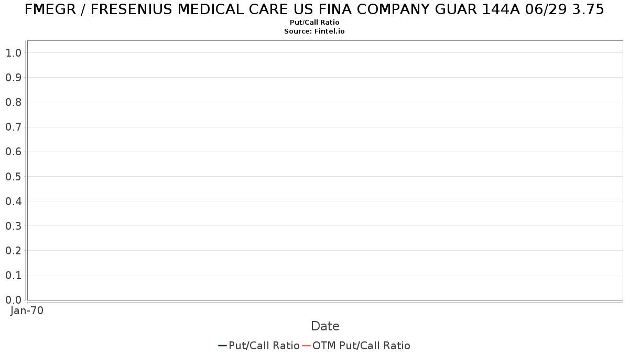The width and height of the screenshot is (629, 354).
Task: Click the 0.5 y-axis label
Action: (13, 176)
